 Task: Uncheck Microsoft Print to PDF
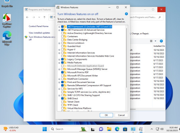click(x=62, y=72)
